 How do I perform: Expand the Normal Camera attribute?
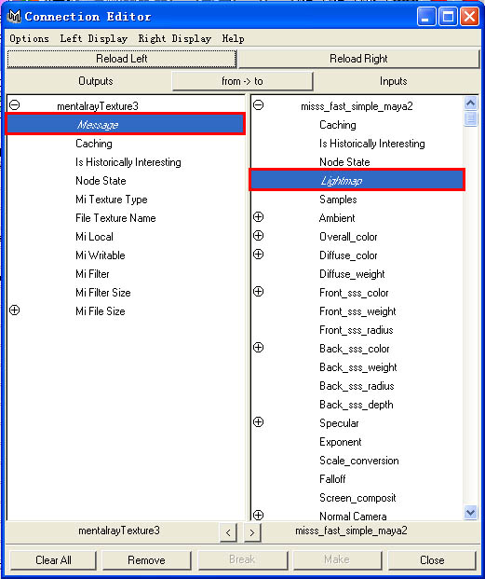[x=259, y=515]
